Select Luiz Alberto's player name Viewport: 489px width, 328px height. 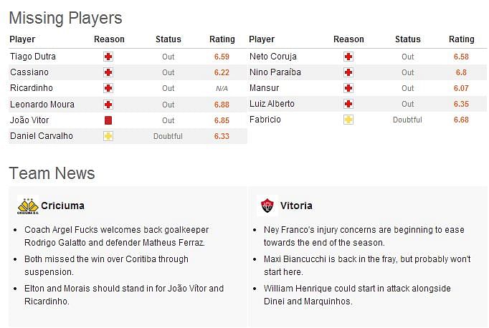(x=272, y=104)
